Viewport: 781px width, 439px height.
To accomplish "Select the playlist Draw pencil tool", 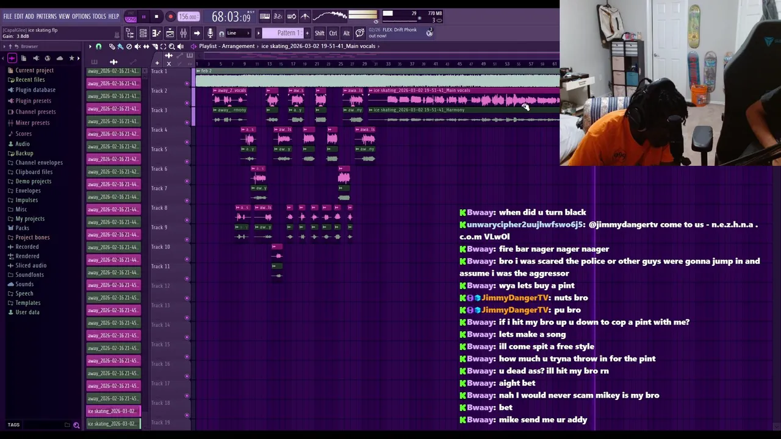I will click(112, 46).
